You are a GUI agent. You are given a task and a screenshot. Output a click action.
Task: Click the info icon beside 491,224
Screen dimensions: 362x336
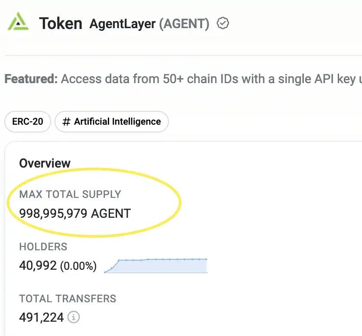pos(74,317)
